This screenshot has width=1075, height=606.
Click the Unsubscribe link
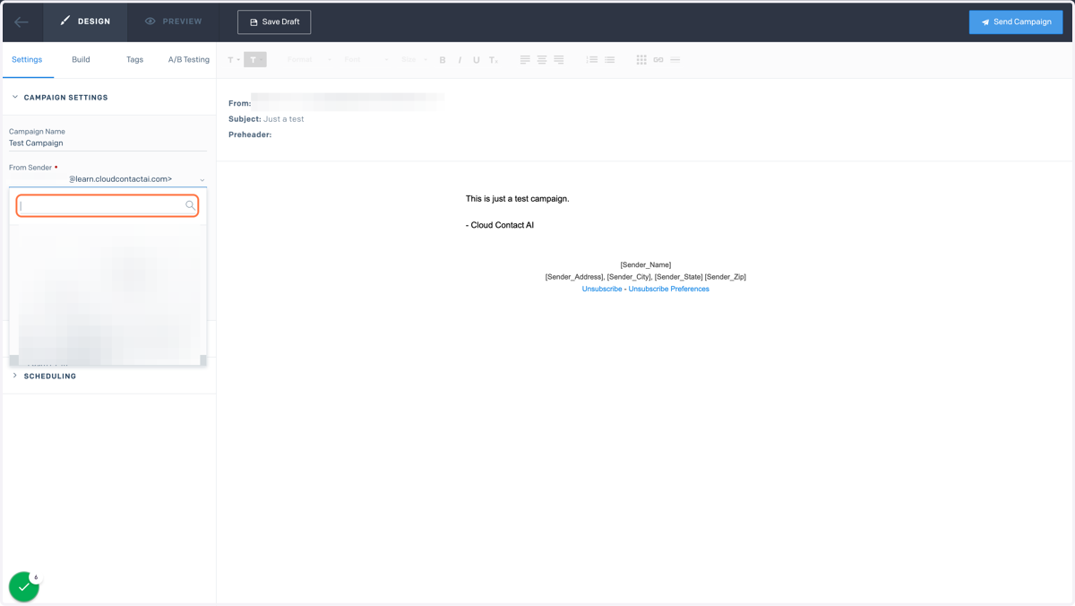click(602, 289)
